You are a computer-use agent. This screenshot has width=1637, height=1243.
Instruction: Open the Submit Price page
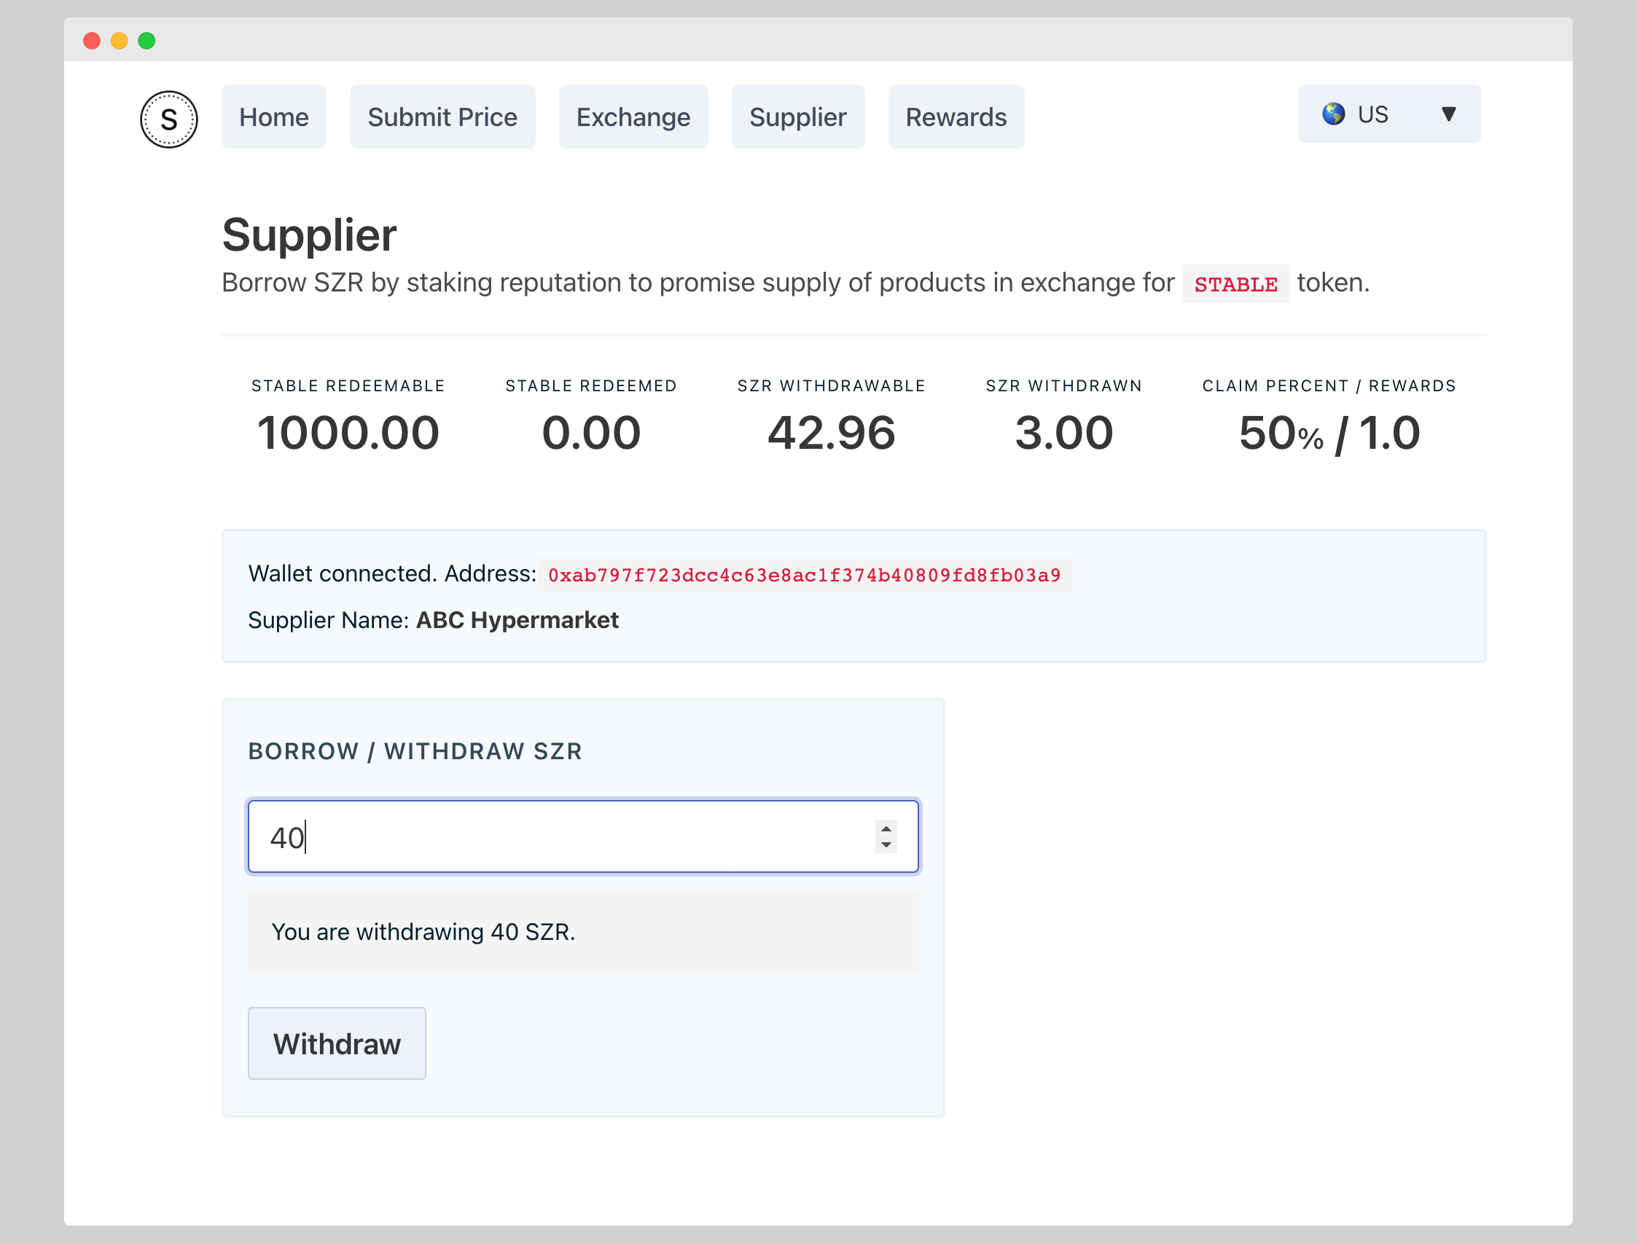[442, 117]
